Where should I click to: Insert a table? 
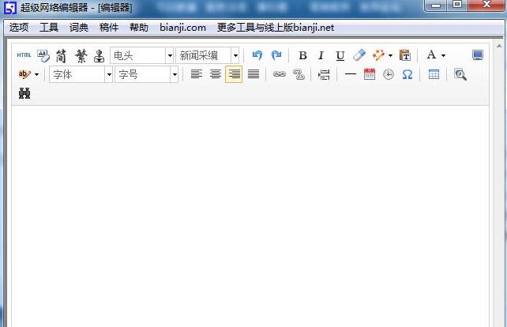click(x=434, y=74)
